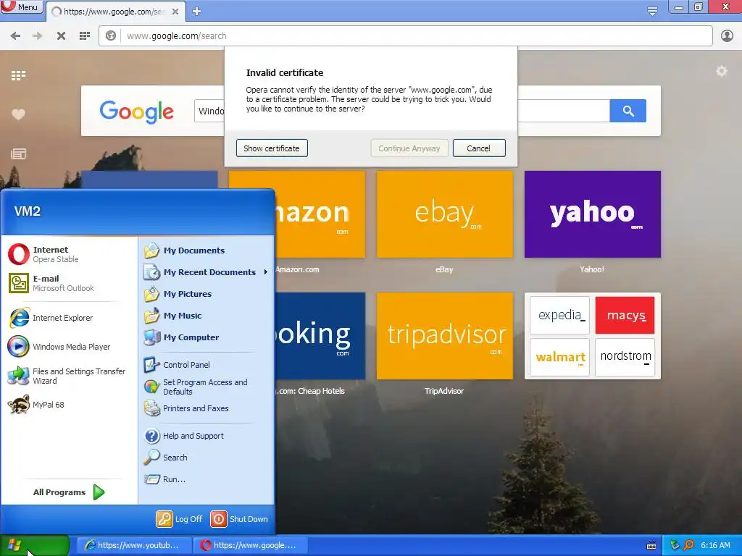The width and height of the screenshot is (742, 556).
Task: Open Printers and Faxes
Action: click(207, 408)
